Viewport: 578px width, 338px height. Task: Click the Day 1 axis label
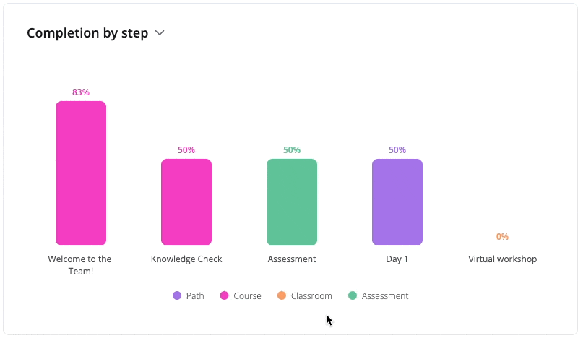point(397,259)
